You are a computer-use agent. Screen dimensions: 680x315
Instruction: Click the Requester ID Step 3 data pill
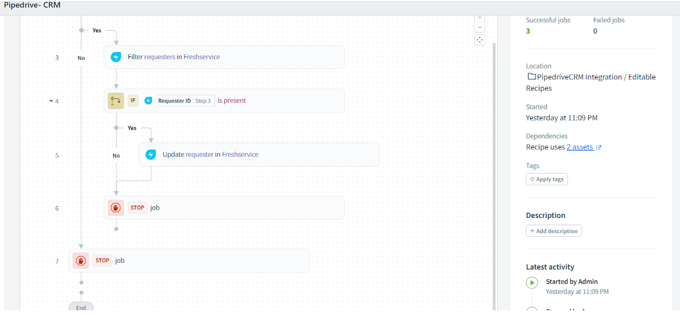[184, 101]
